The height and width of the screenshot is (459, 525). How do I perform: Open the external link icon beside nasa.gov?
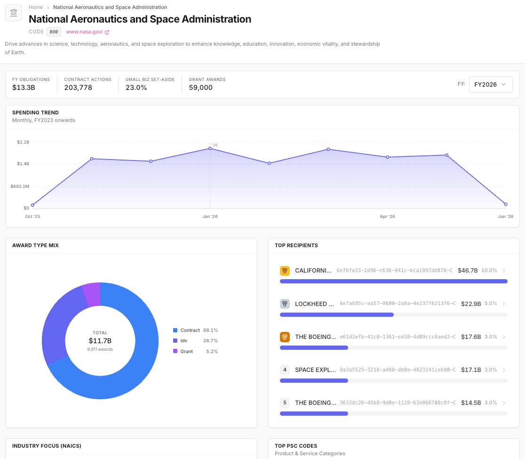point(107,32)
